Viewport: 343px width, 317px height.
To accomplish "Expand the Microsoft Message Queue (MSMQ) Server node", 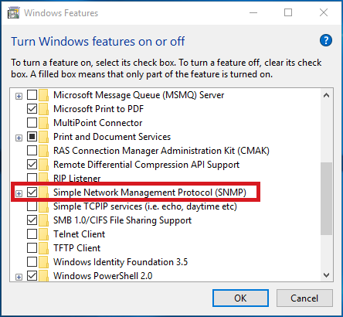I will 19,96.
